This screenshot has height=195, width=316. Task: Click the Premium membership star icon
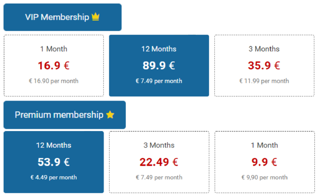point(110,114)
